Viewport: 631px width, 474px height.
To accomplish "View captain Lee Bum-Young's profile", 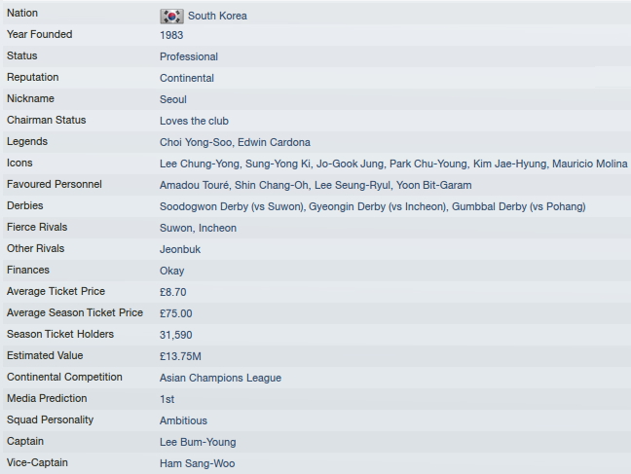I will click(x=198, y=442).
